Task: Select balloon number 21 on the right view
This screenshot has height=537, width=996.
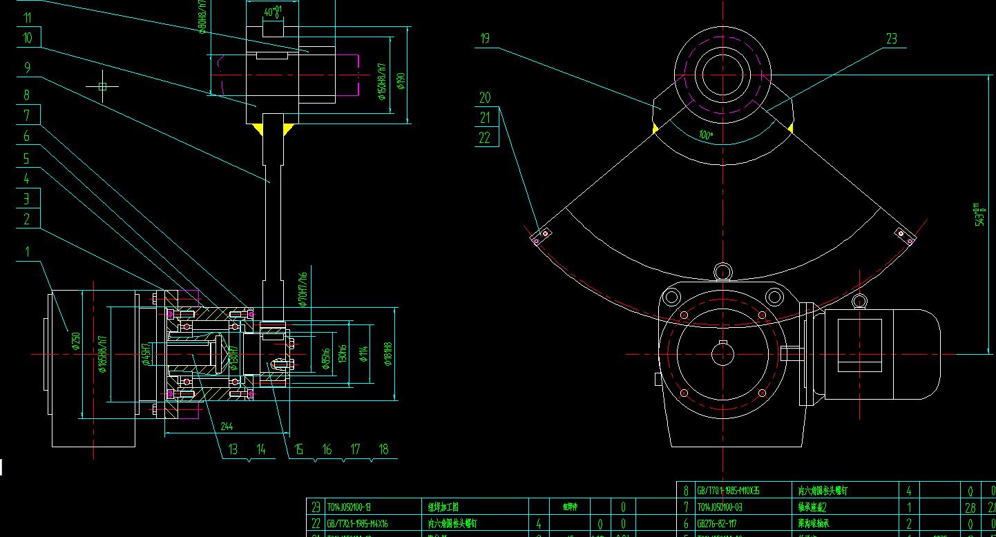Action: [x=484, y=117]
